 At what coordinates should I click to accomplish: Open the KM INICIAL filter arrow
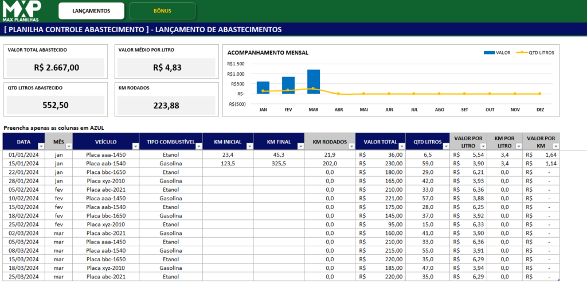tap(249, 146)
